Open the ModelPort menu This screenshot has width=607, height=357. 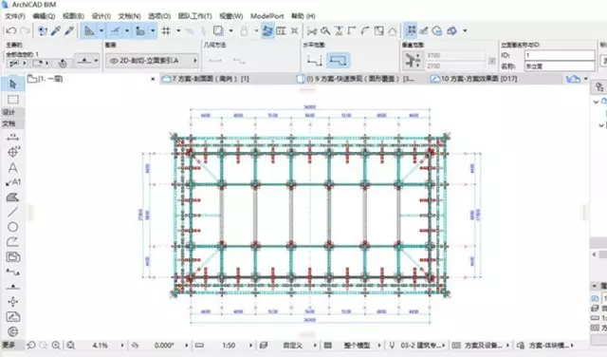click(267, 16)
